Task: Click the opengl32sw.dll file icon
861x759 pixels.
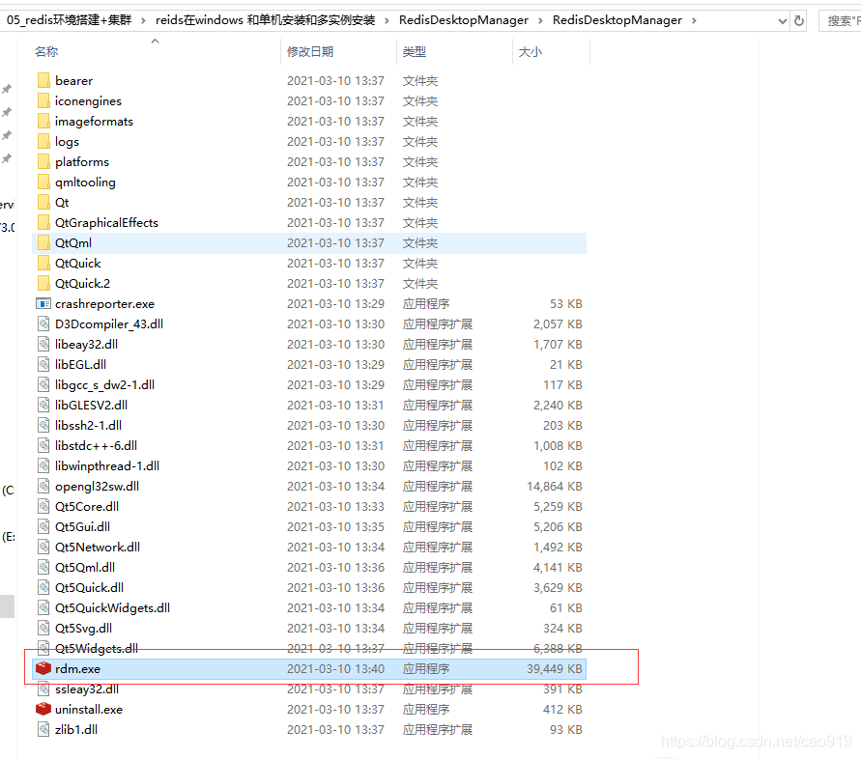Action: [x=43, y=487]
